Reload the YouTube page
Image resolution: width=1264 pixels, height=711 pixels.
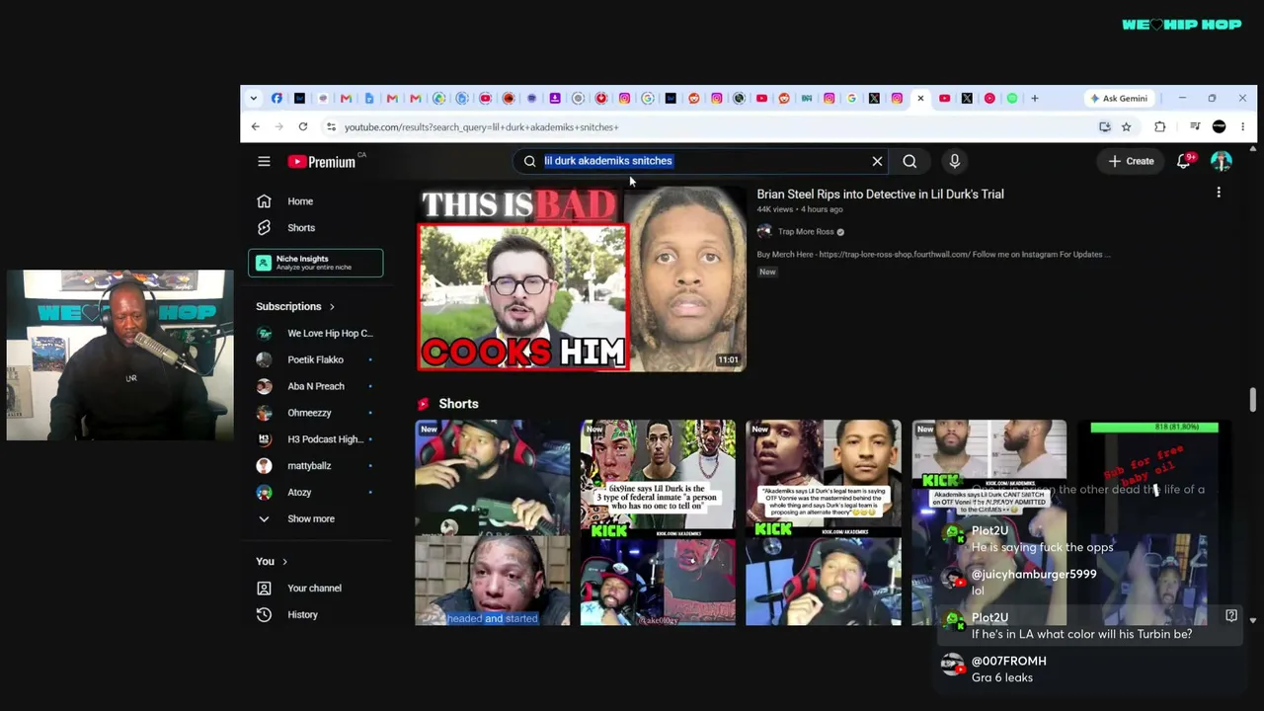point(303,126)
